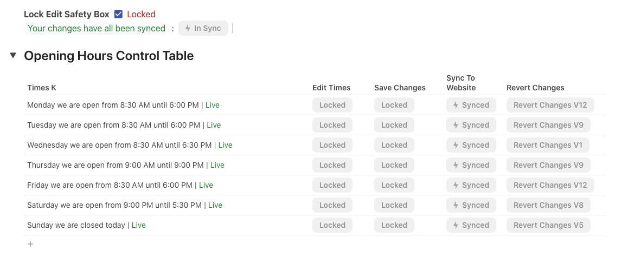Click Friday's Synced lightning icon
Viewport: 628px width, 257px height.
[456, 185]
